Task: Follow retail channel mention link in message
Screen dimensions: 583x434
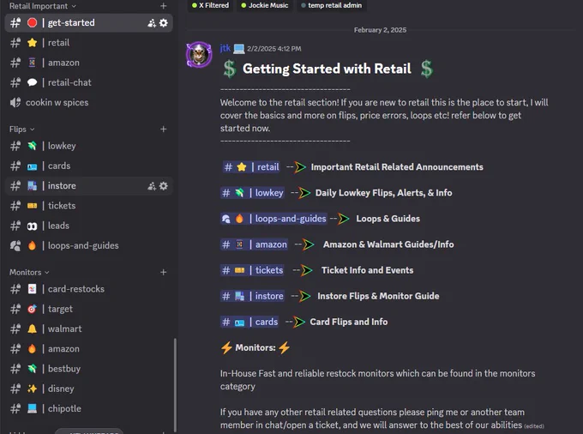Action: click(251, 167)
